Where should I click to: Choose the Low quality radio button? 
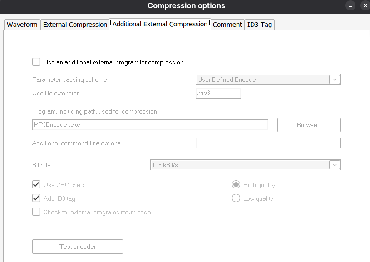(236, 198)
